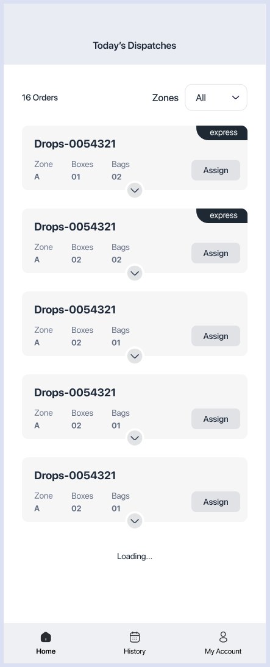The image size is (270, 667).
Task: Assign the second express order
Action: pyautogui.click(x=216, y=253)
